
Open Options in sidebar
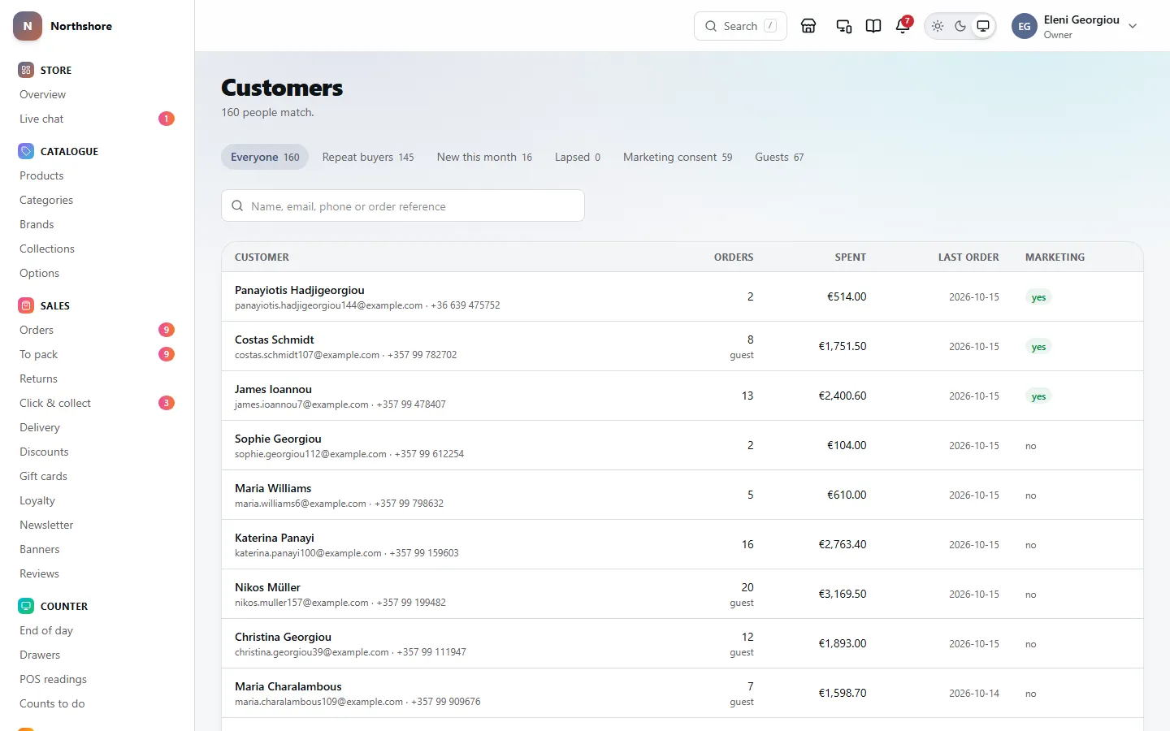click(x=97, y=273)
